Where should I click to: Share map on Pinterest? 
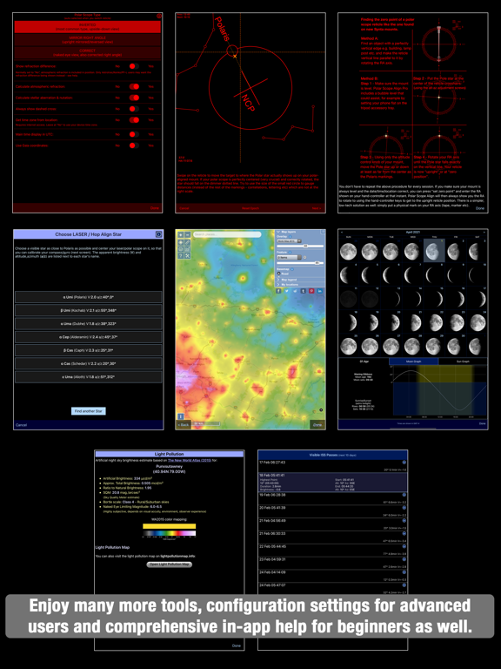coord(311,291)
